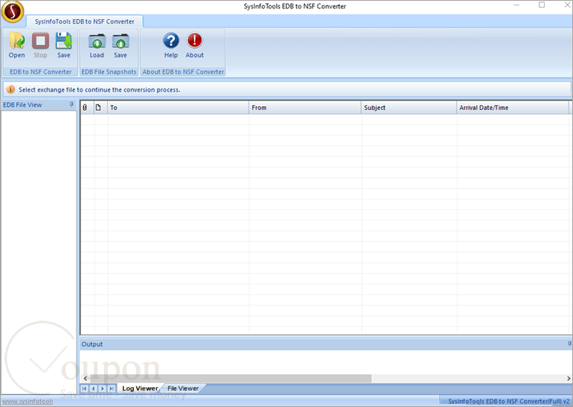
Task: Sort by Subject column header
Action: 409,108
